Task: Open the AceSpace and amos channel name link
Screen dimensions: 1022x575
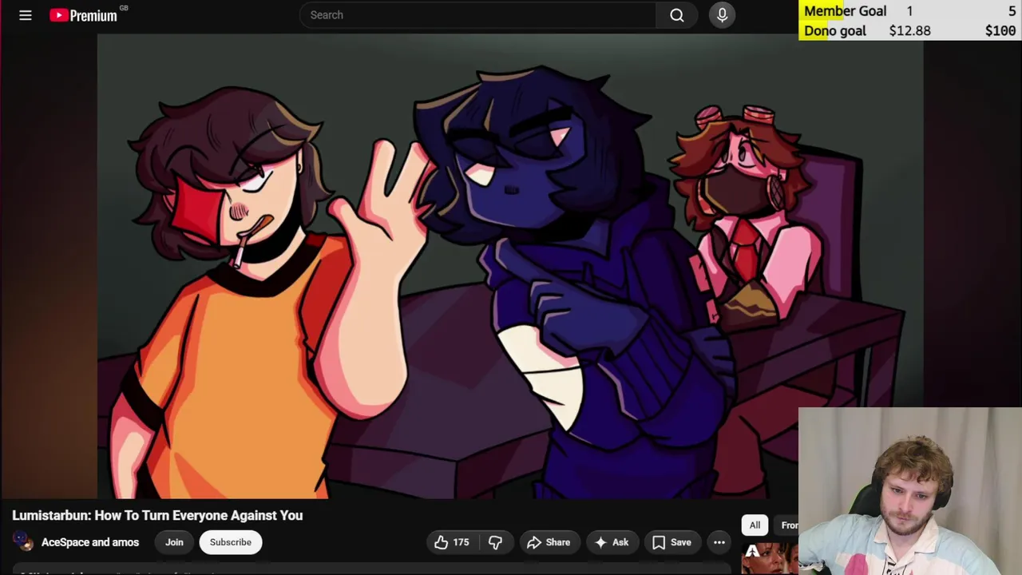Action: pyautogui.click(x=90, y=542)
